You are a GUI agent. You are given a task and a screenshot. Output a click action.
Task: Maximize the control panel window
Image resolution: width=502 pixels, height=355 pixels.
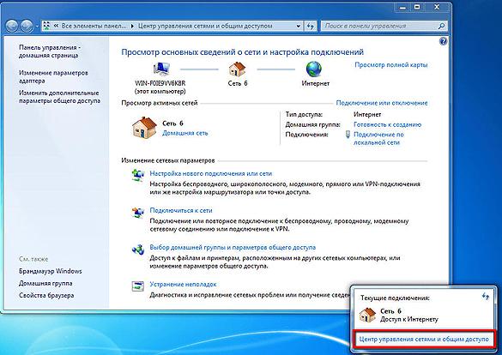click(418, 8)
